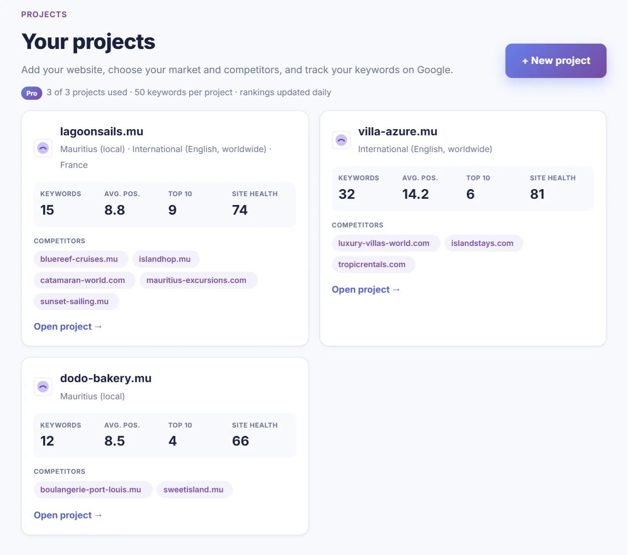Click the 'Your projects' page heading

pyautogui.click(x=88, y=42)
